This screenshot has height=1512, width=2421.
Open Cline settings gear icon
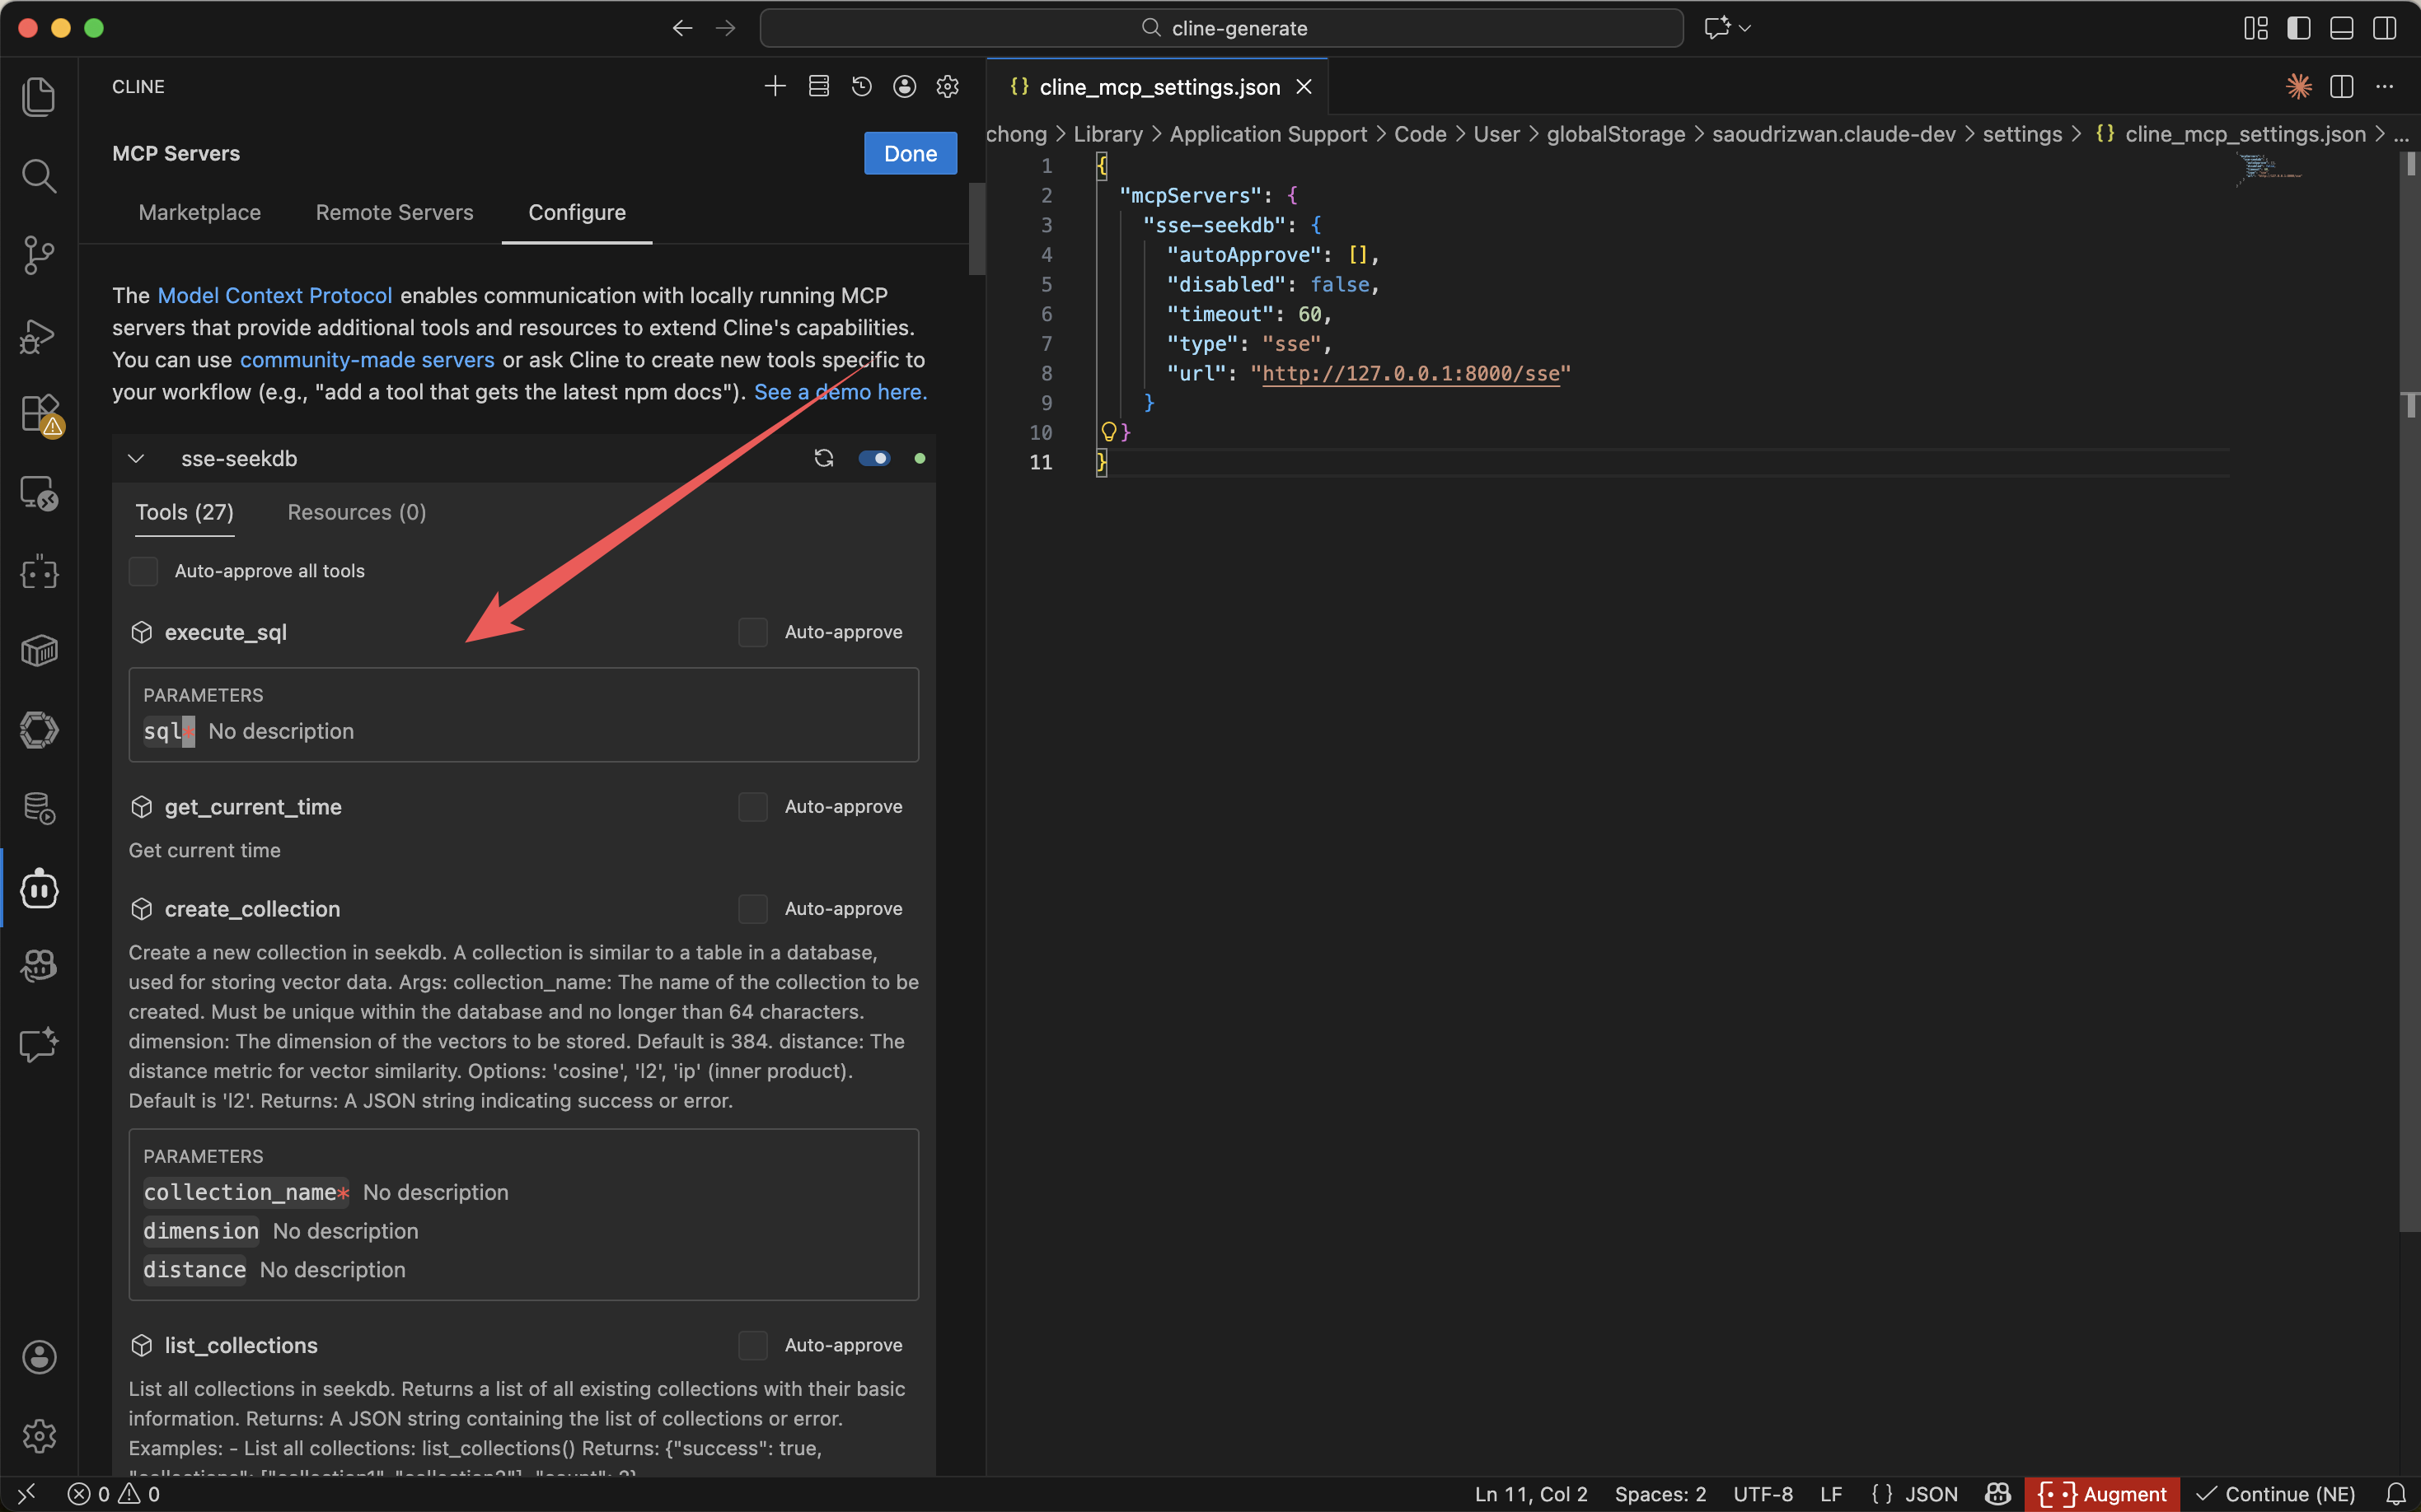948,87
